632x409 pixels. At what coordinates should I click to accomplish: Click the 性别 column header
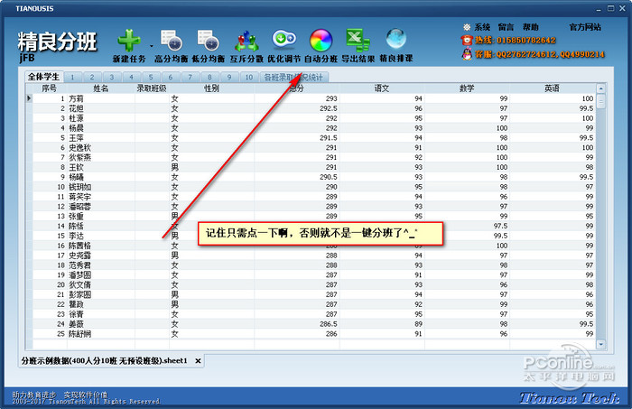pyautogui.click(x=211, y=88)
